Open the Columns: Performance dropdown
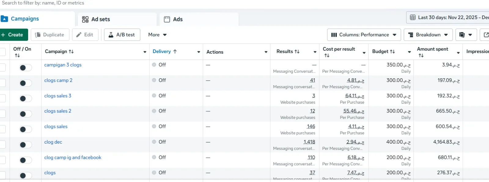This screenshot has width=489, height=182. (364, 35)
